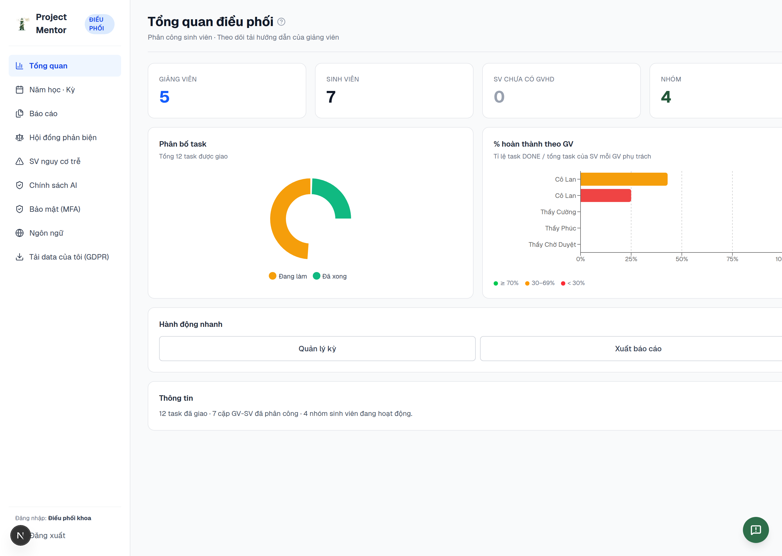782x556 pixels.
Task: Click the ĐIỀU PHỐI role badge
Action: point(100,24)
